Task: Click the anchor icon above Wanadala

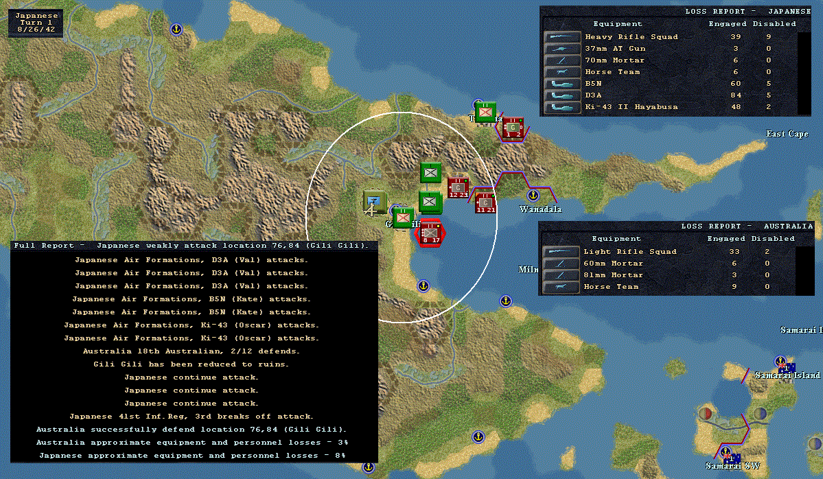Action: [x=533, y=196]
